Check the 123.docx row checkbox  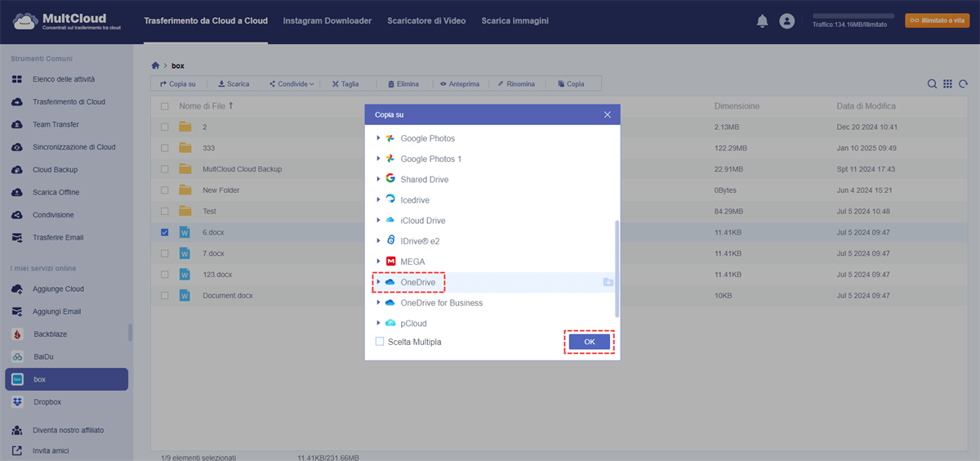pyautogui.click(x=165, y=275)
